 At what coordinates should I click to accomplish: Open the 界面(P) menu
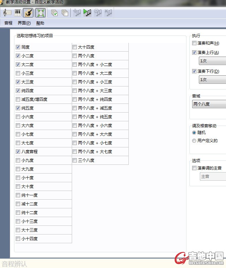click(24, 23)
